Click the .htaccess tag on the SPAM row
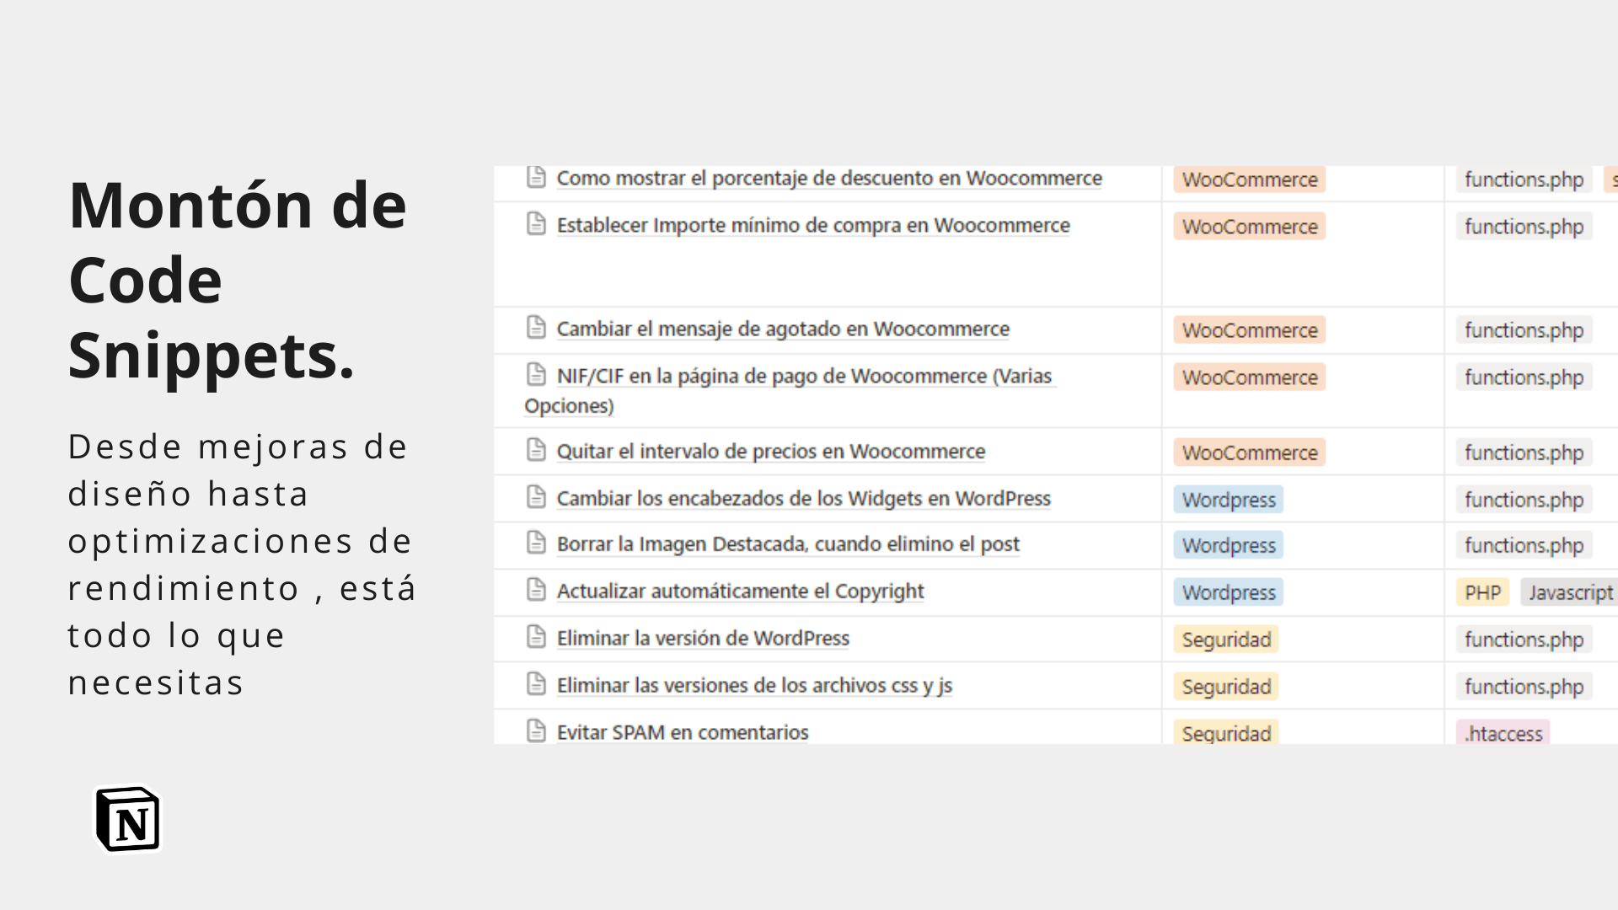The image size is (1618, 910). tap(1503, 732)
